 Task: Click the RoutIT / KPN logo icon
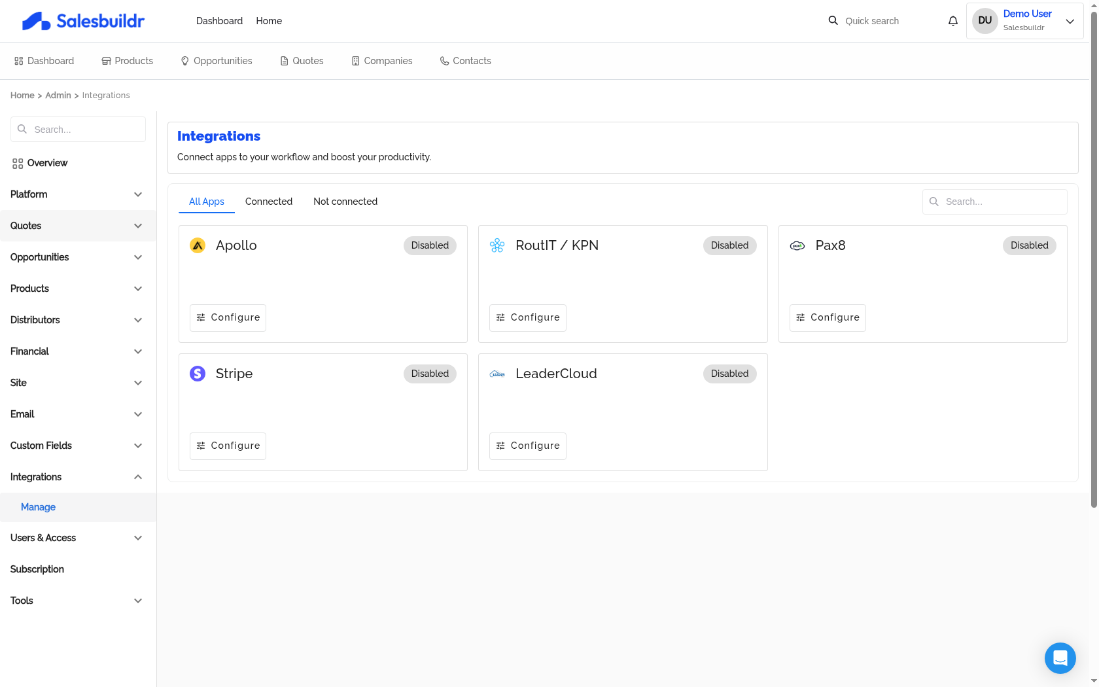tap(497, 245)
